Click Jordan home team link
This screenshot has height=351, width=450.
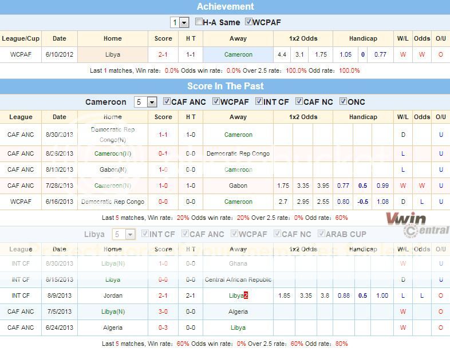pos(113,295)
